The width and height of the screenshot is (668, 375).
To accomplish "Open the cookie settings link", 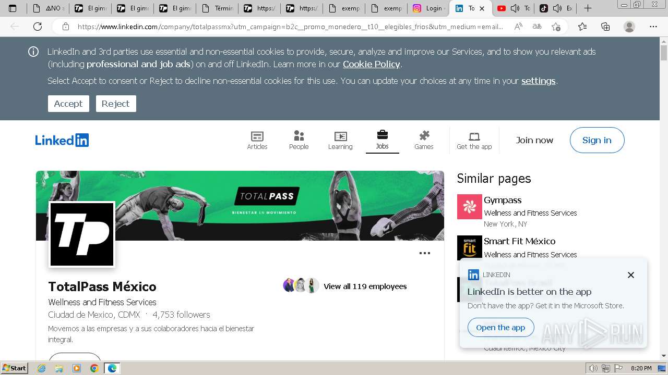I will click(x=538, y=81).
